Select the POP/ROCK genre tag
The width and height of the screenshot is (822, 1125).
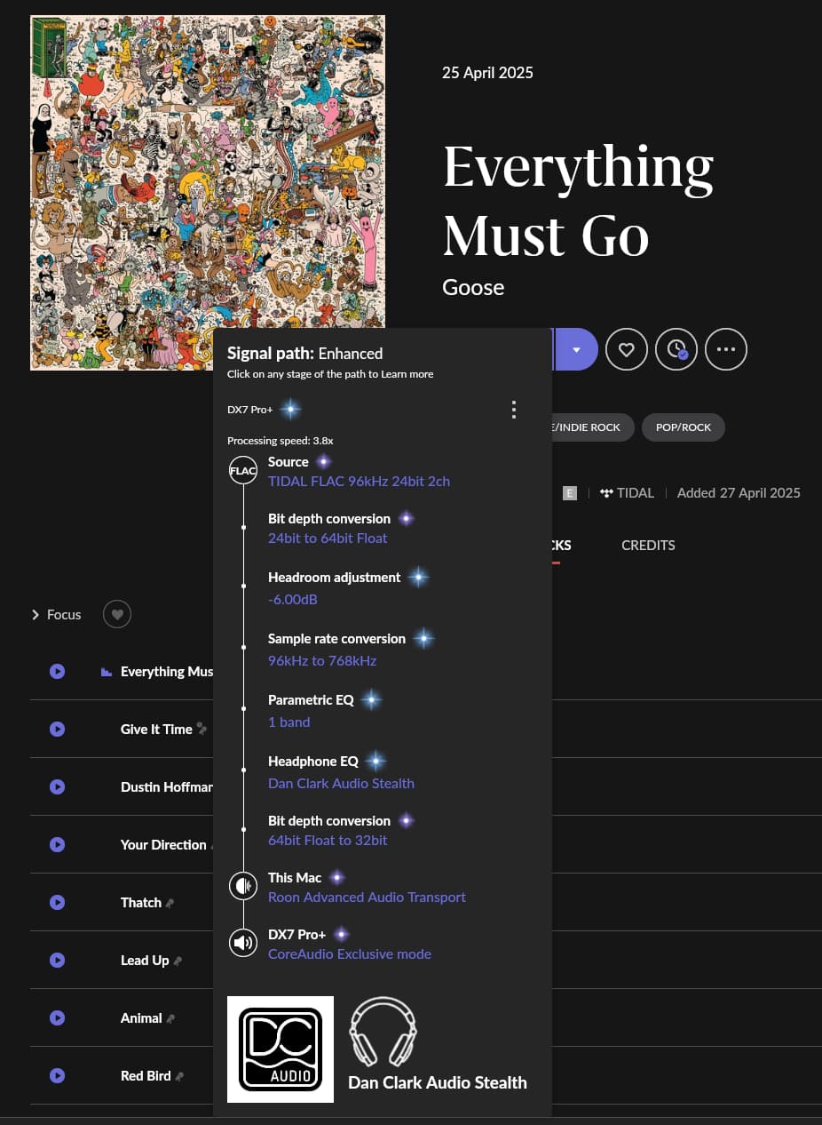pyautogui.click(x=684, y=427)
